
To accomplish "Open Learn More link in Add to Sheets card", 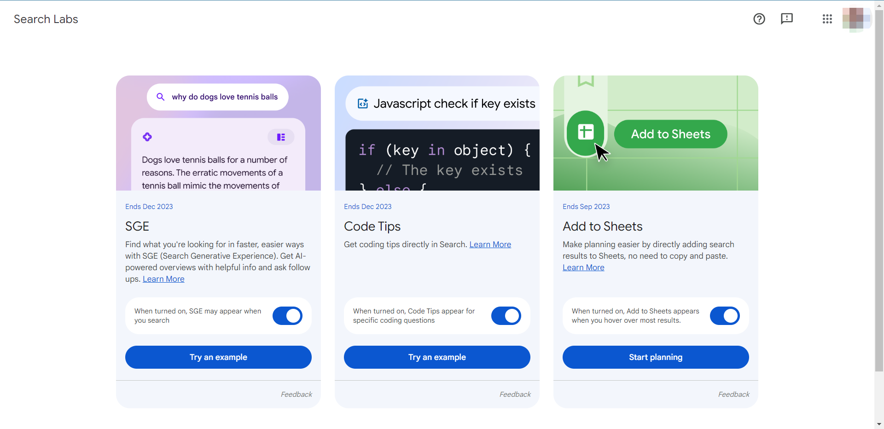I will [x=583, y=267].
